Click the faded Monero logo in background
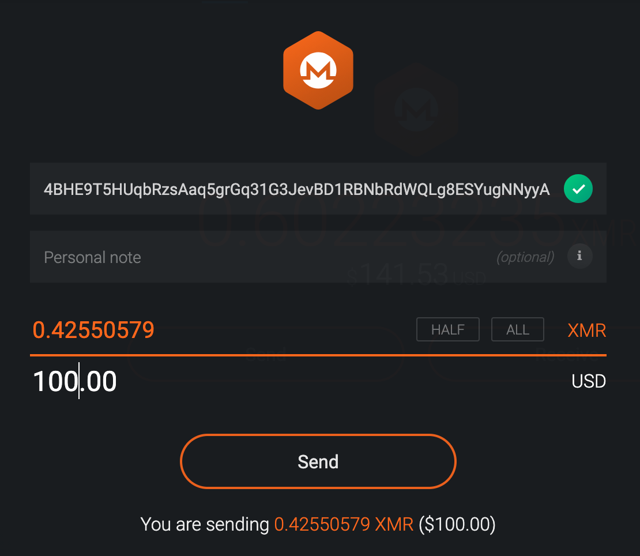Viewport: 640px width, 556px height. [x=415, y=110]
